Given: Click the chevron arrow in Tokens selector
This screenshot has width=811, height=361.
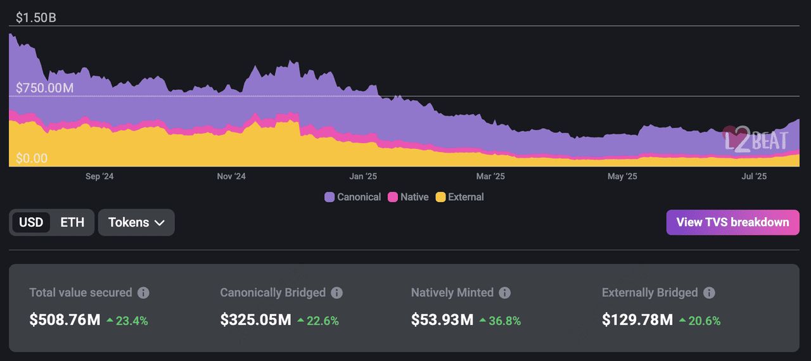Looking at the screenshot, I should pos(160,223).
